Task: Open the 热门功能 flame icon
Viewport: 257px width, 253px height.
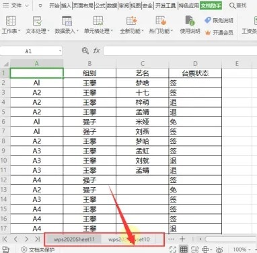Action: [161, 21]
